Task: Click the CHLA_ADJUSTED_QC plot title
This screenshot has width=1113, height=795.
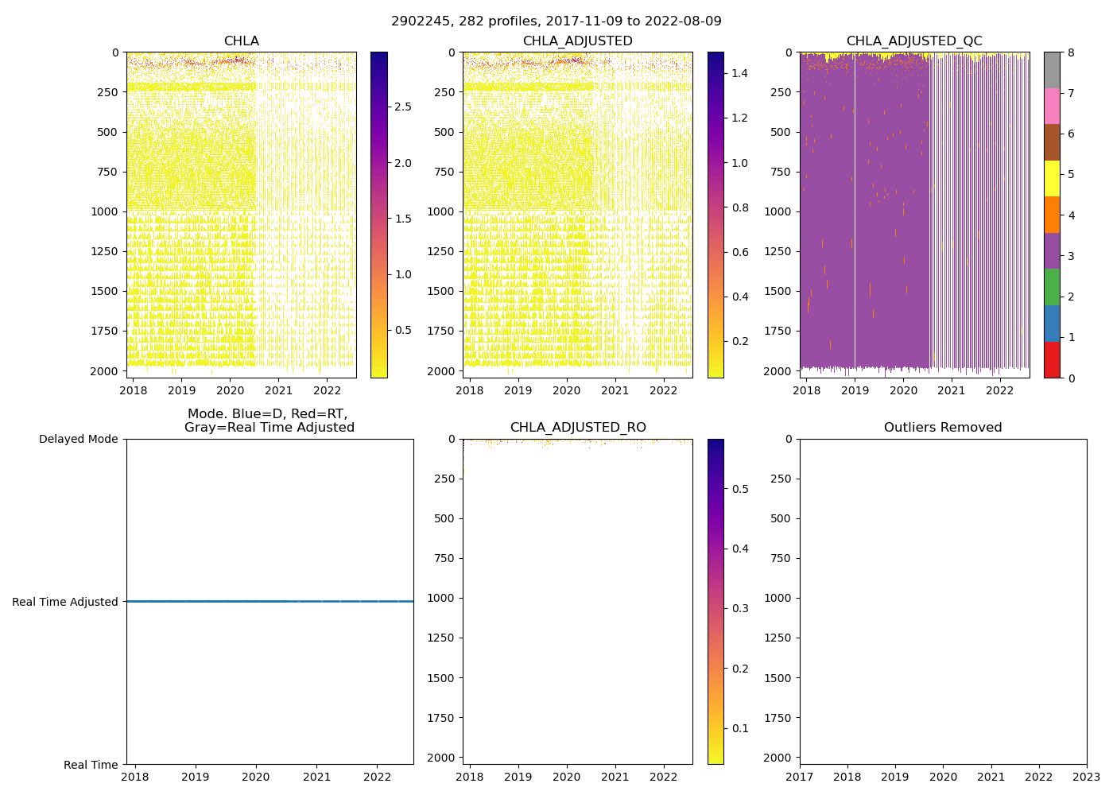Action: tap(914, 41)
